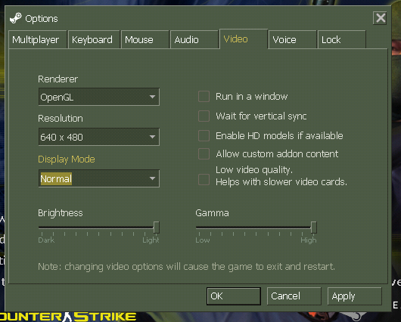This screenshot has height=322, width=401.
Task: Open the Renderer OpenGL dropdown
Action: pos(99,97)
